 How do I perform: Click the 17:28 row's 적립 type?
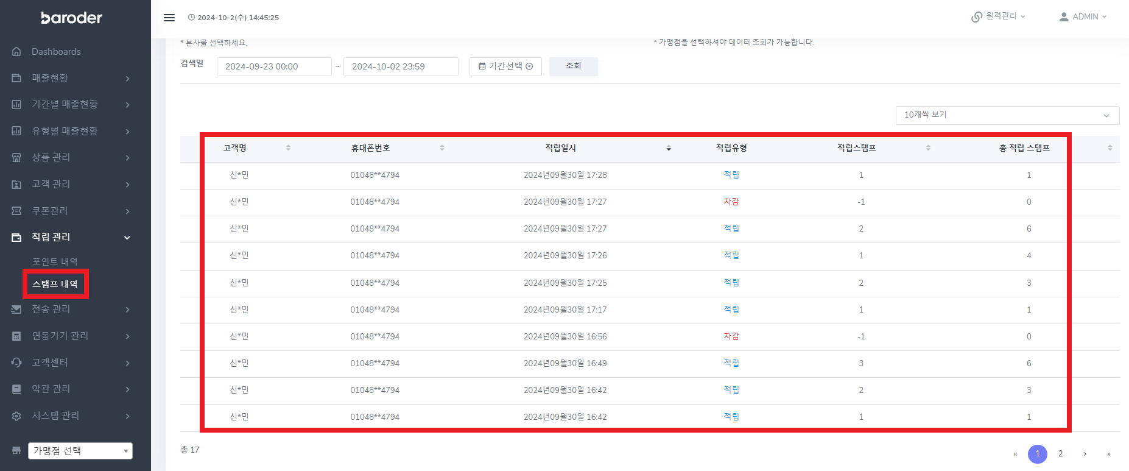coord(731,175)
